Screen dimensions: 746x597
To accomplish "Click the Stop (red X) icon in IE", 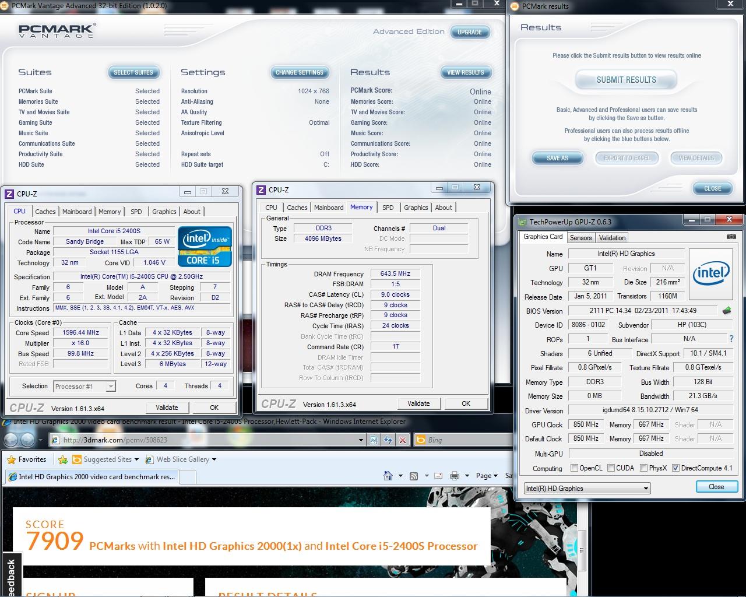I will coord(402,440).
